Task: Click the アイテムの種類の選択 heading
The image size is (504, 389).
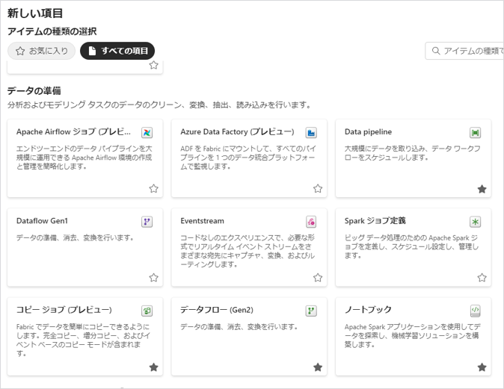Action: click(x=52, y=31)
